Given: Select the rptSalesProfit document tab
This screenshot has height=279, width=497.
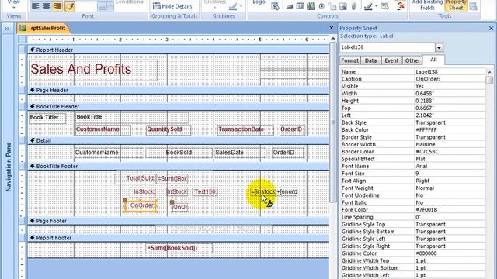Looking at the screenshot, I should 43,28.
